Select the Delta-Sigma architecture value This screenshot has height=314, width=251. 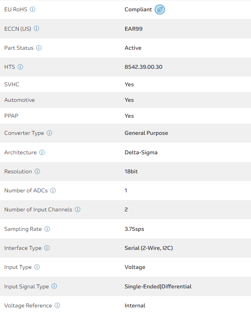coord(141,152)
